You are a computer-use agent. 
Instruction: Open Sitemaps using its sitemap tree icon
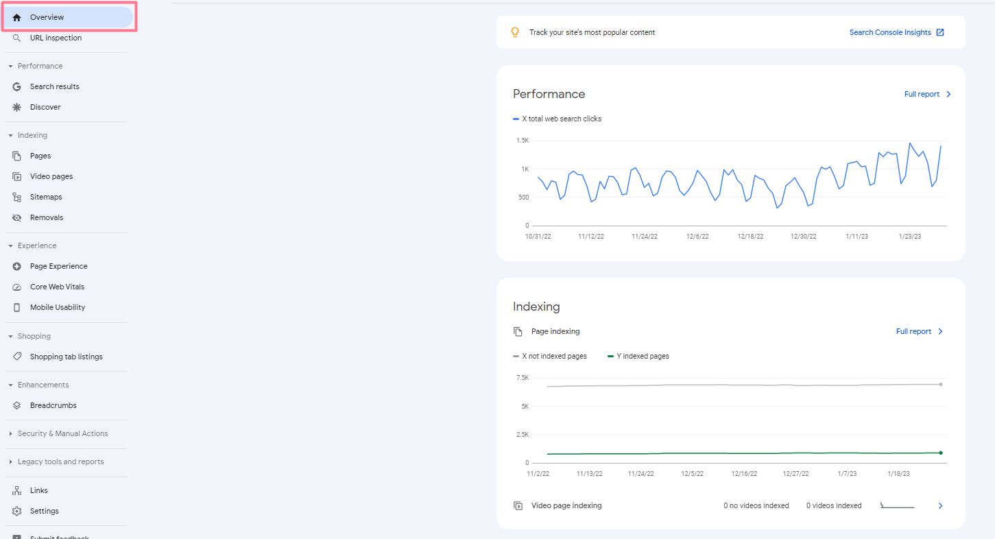click(16, 197)
